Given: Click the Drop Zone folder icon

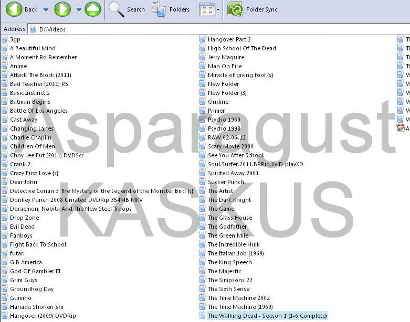Looking at the screenshot, I should point(4,218).
